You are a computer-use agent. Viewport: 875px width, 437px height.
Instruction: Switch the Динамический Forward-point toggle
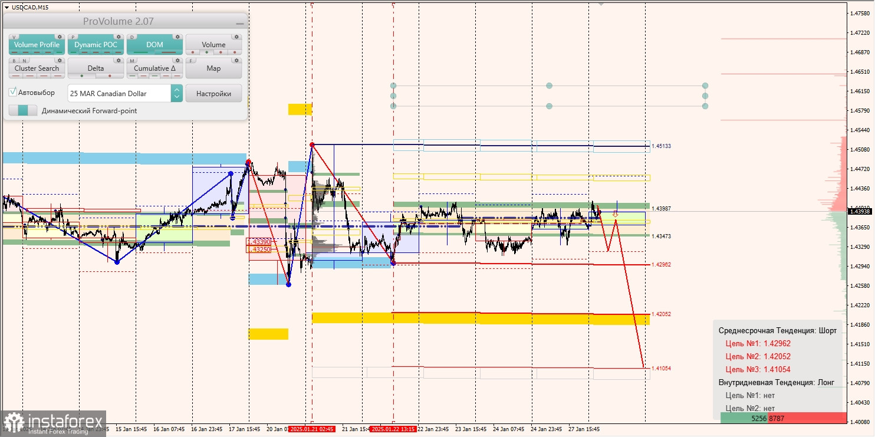[23, 110]
